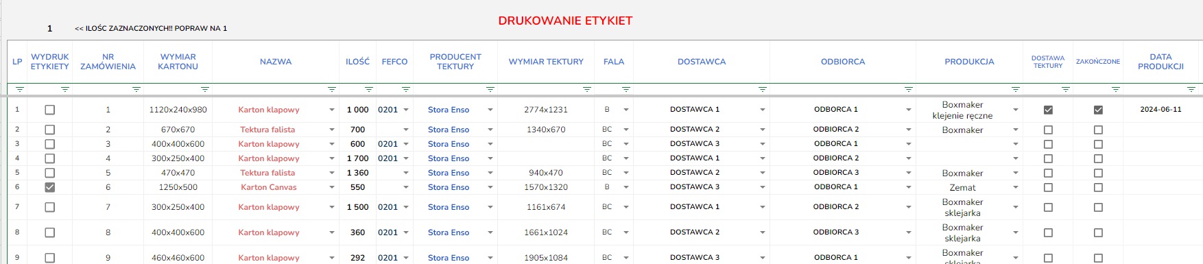Open the filter icon for ODBIORCA column

909,89
